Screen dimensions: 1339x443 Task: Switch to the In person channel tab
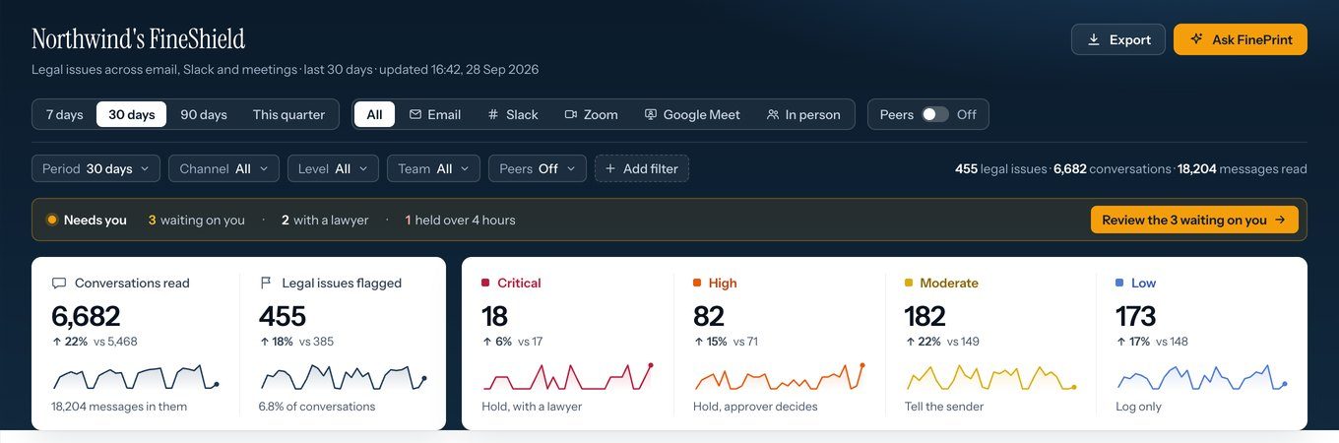tap(803, 114)
